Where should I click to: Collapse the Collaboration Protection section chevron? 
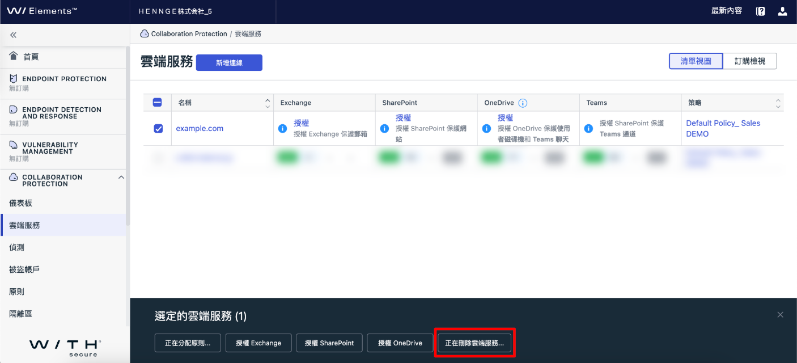pos(121,178)
